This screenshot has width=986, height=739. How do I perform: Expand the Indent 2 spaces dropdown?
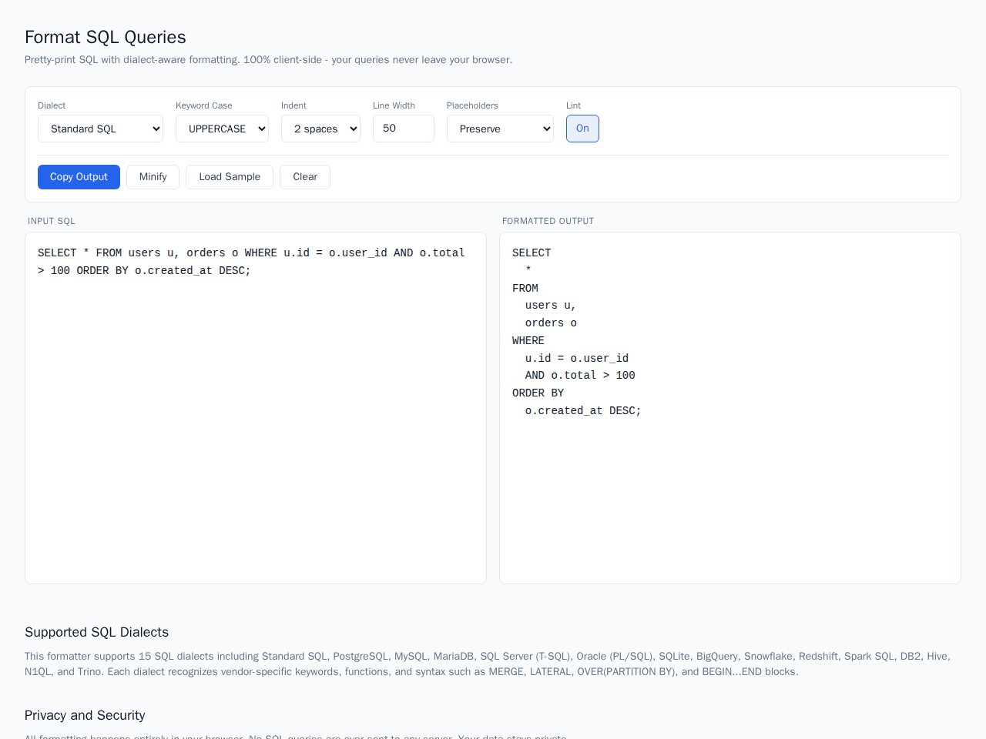320,129
